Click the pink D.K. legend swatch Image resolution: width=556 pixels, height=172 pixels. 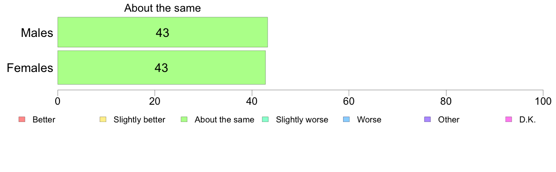pyautogui.click(x=509, y=120)
